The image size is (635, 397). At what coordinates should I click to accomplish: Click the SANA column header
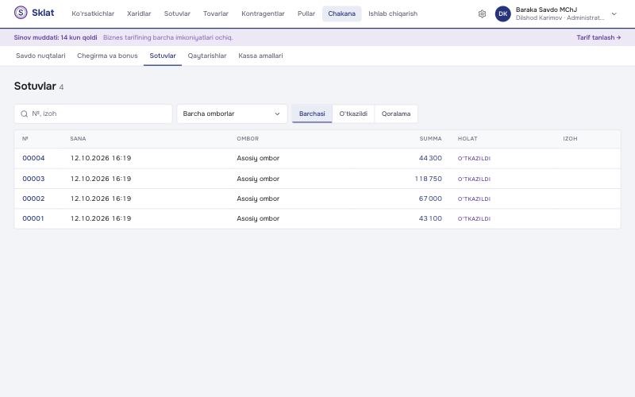click(x=78, y=138)
